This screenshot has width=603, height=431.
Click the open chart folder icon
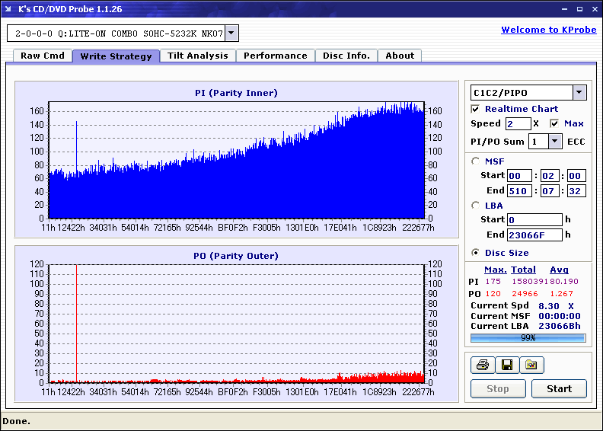pyautogui.click(x=531, y=366)
